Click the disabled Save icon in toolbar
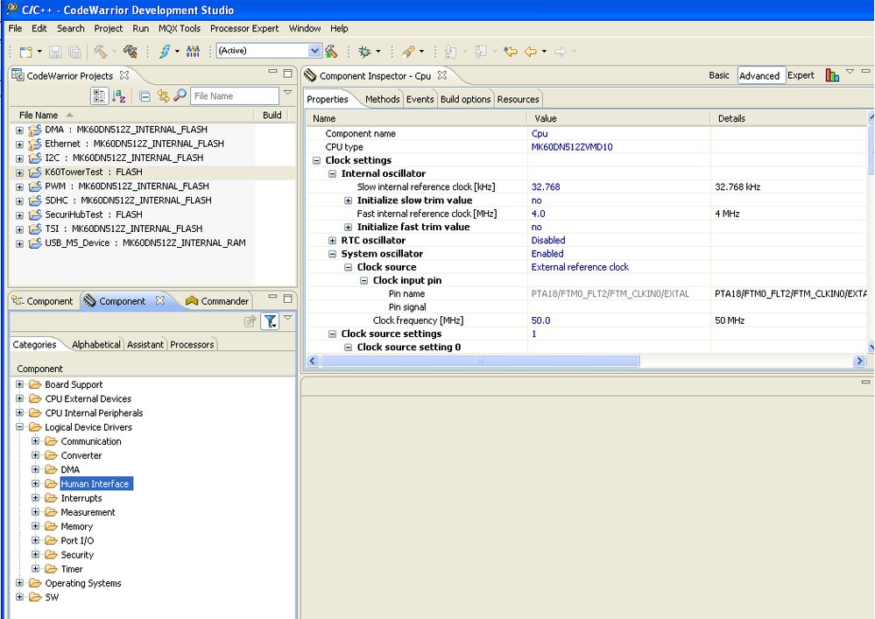This screenshot has width=875, height=619. click(x=55, y=52)
